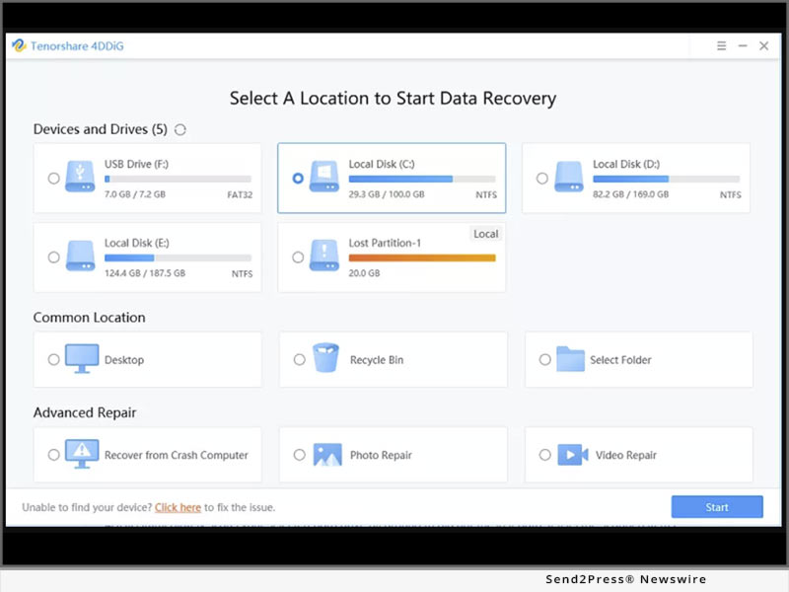The height and width of the screenshot is (592, 789).
Task: Click the Recycle Bin icon
Action: (x=325, y=357)
